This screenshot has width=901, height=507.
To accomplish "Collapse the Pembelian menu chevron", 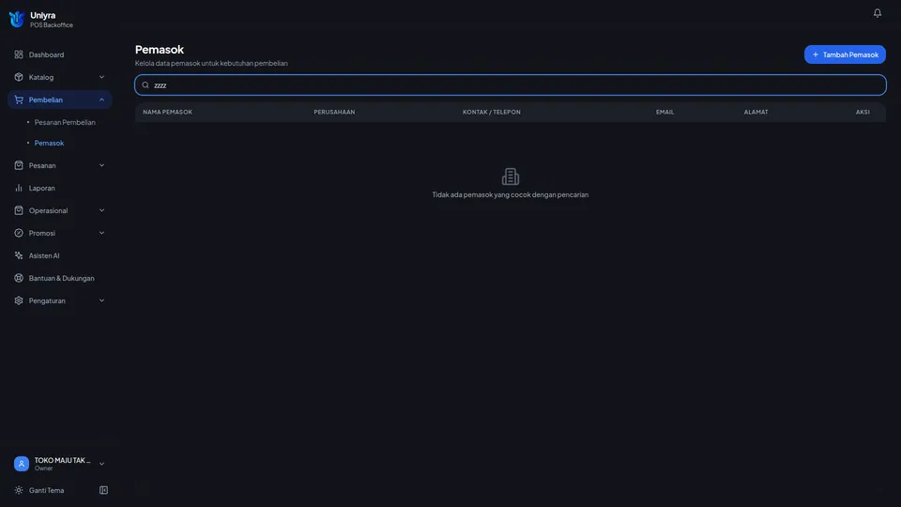I will tap(101, 100).
